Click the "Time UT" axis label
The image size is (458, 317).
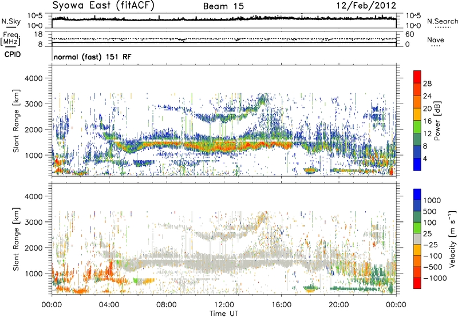(224, 314)
